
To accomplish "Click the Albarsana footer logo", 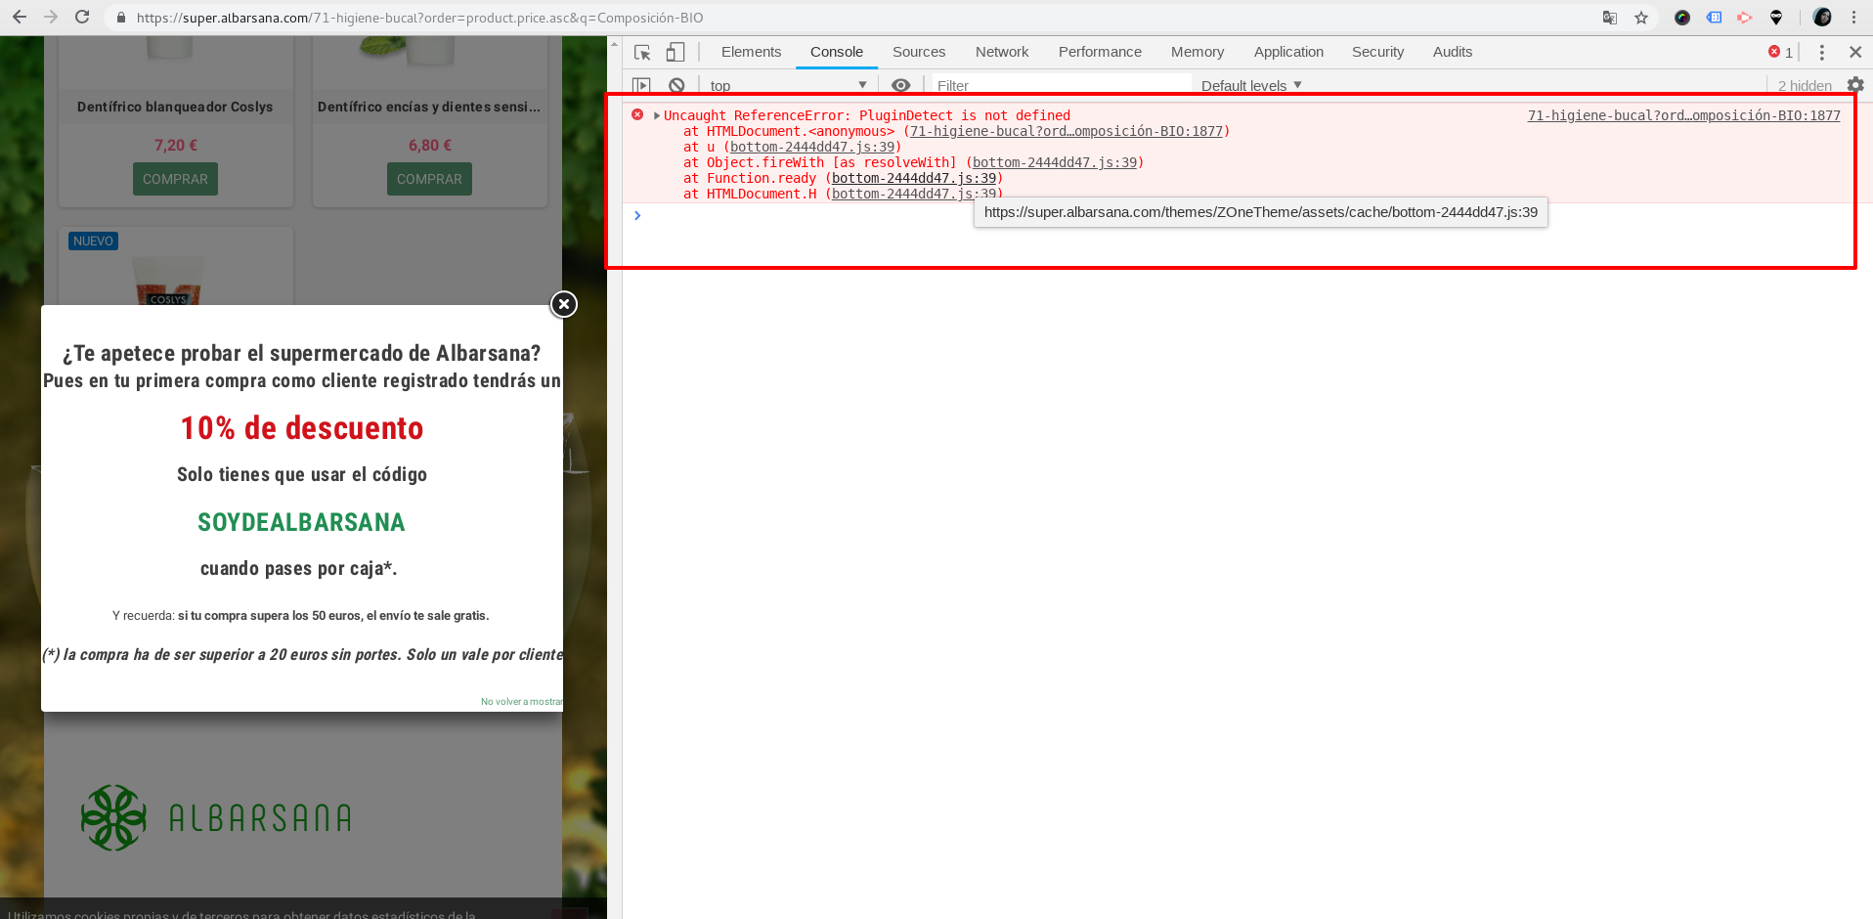I will [x=216, y=817].
